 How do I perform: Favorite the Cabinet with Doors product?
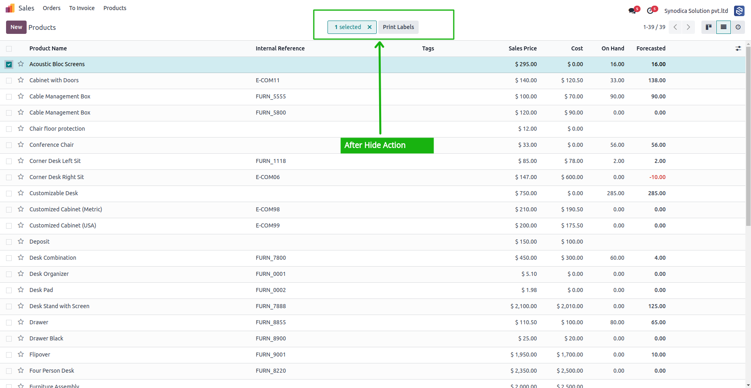point(21,80)
